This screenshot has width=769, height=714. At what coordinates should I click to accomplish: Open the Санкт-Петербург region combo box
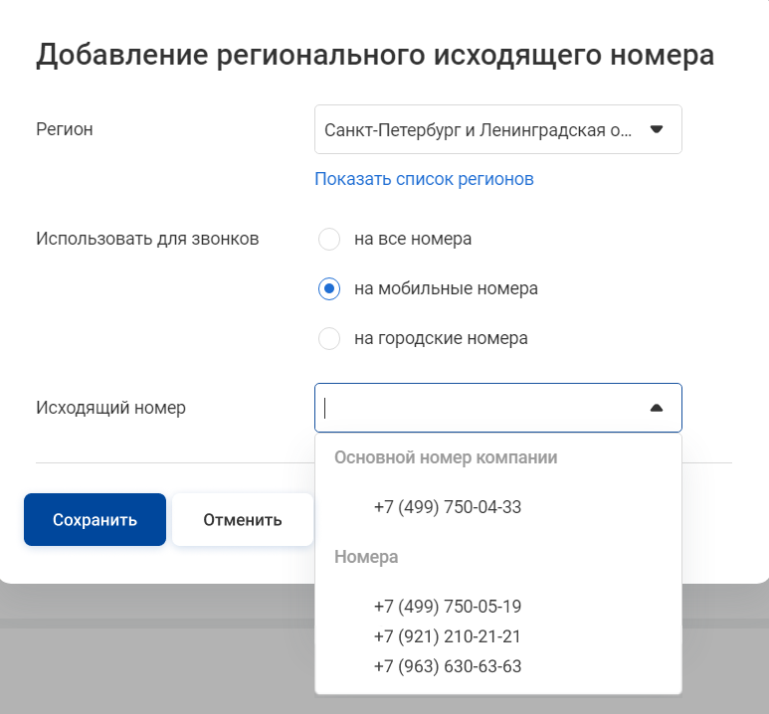(x=497, y=129)
